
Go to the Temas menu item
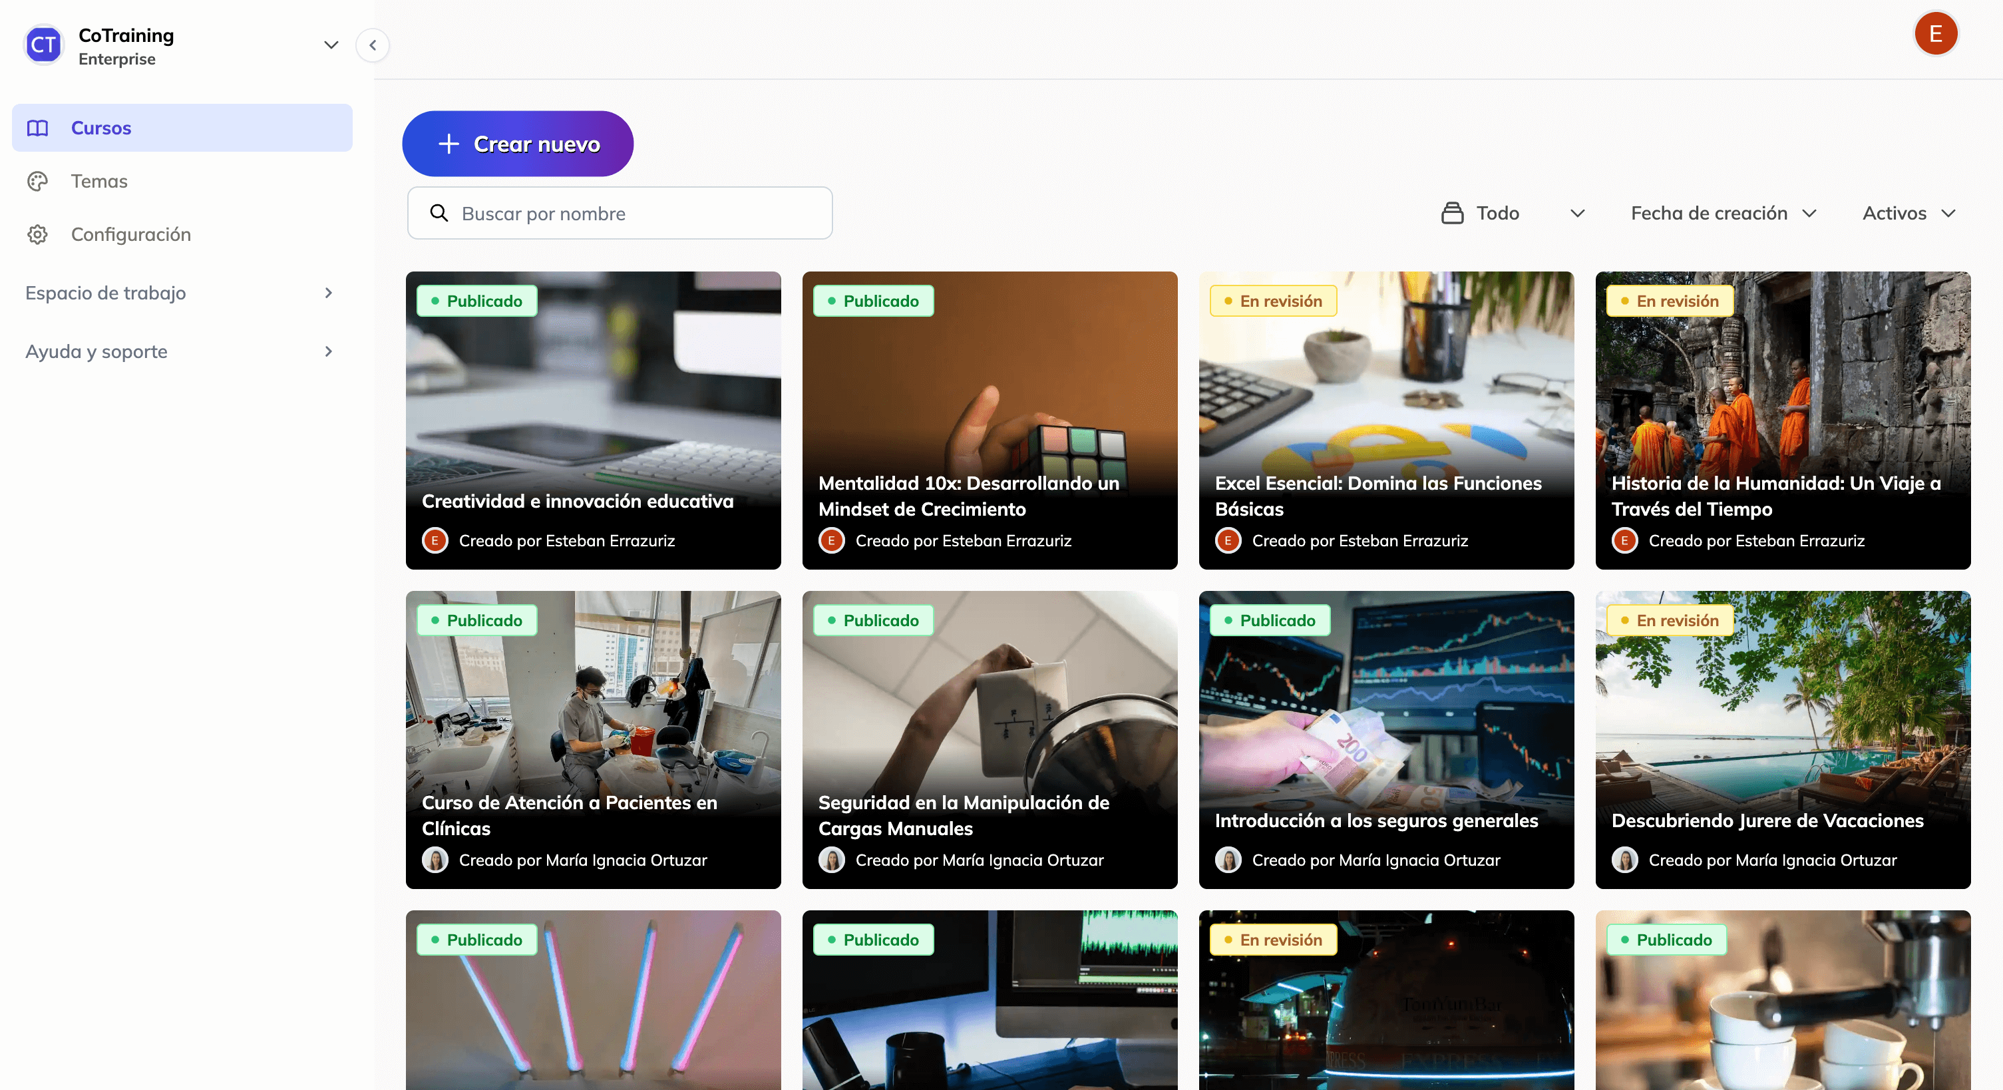click(100, 181)
